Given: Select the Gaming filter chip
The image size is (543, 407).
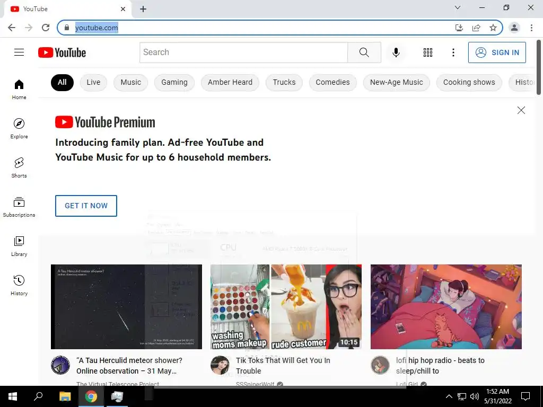Looking at the screenshot, I should [x=174, y=82].
